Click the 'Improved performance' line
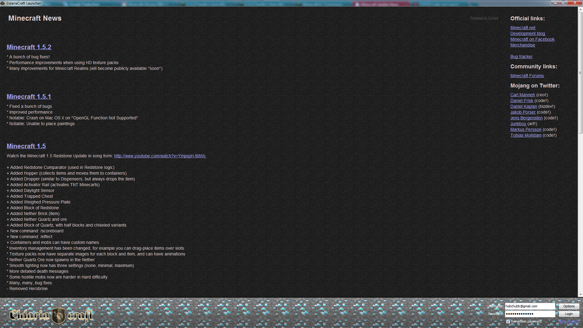Viewport: 583px width, 328px height. (x=30, y=112)
